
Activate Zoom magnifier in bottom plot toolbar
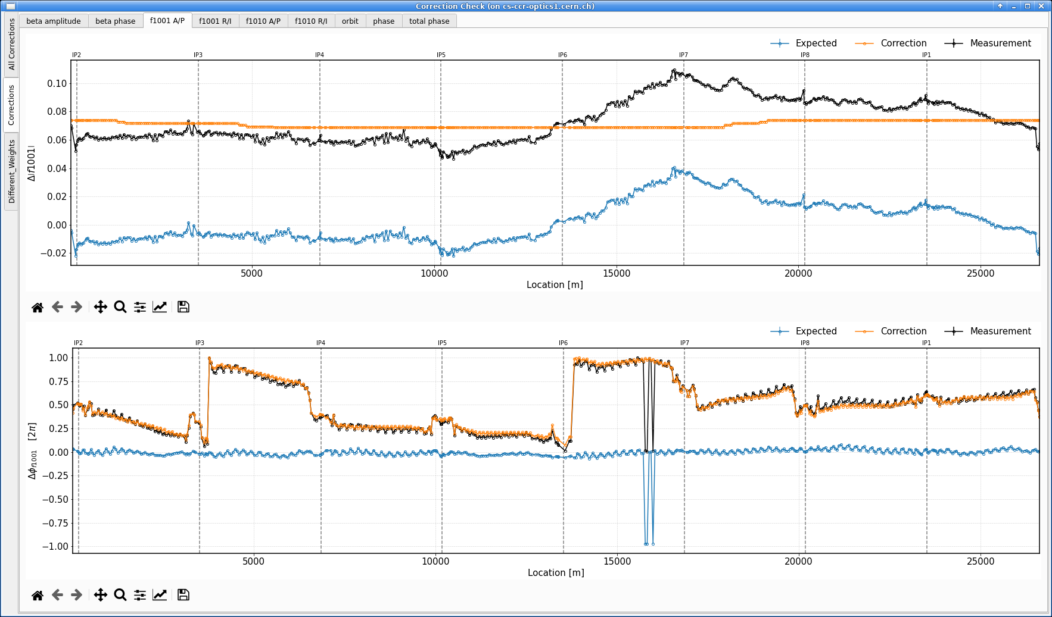[120, 595]
